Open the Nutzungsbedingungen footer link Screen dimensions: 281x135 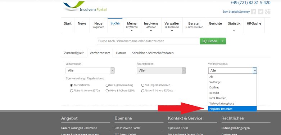click(235, 128)
